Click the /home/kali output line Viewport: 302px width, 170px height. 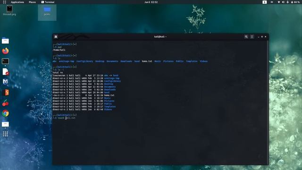59,50
